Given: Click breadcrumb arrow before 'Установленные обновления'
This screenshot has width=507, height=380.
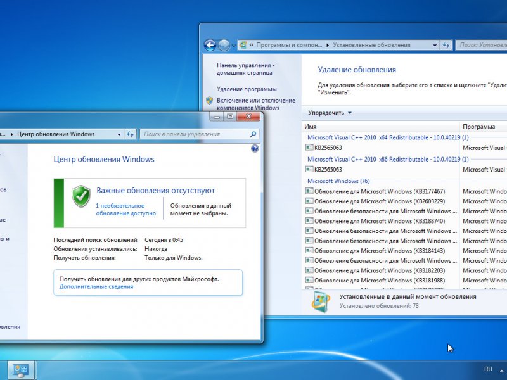Looking at the screenshot, I should pos(328,45).
